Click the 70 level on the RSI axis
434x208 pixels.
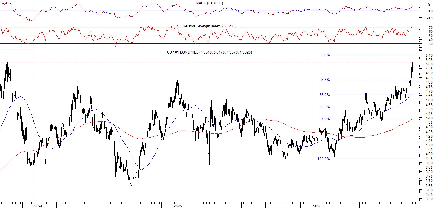coord(430,28)
